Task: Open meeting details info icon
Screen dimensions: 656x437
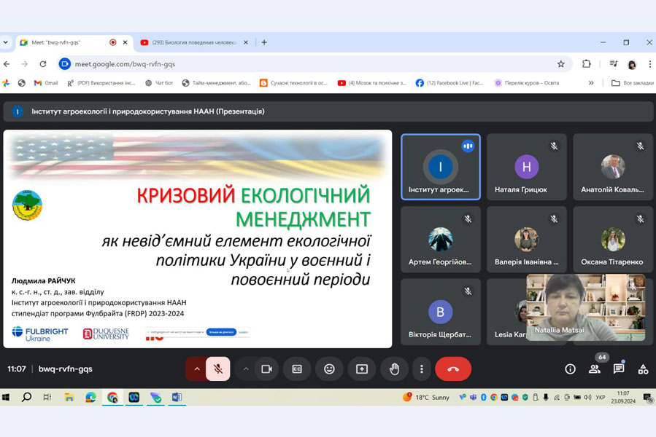Action: [570, 369]
